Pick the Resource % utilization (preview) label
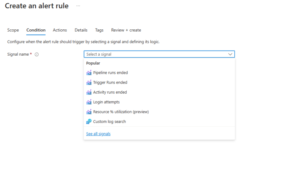 pyautogui.click(x=121, y=112)
